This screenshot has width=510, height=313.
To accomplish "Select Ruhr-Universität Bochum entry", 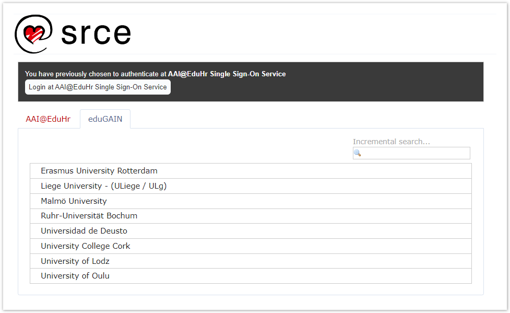I will (x=89, y=216).
